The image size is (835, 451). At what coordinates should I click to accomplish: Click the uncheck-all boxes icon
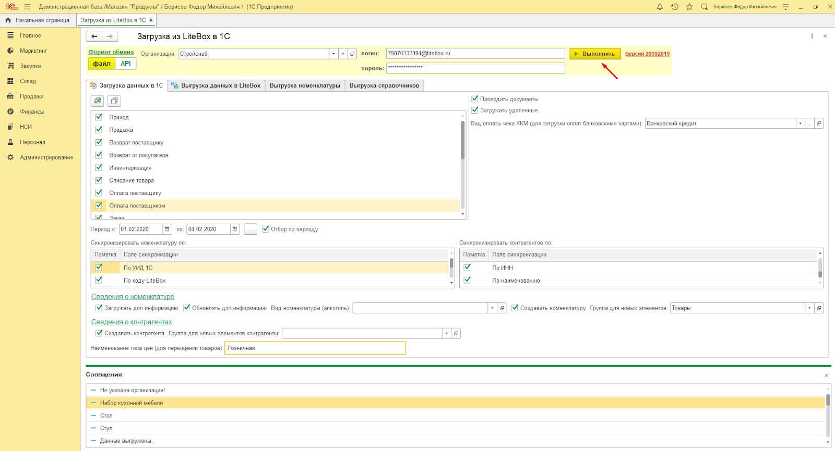(x=114, y=101)
